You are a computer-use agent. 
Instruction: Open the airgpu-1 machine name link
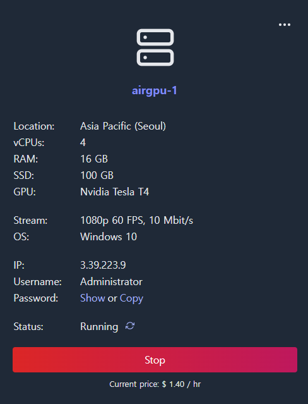(x=155, y=90)
